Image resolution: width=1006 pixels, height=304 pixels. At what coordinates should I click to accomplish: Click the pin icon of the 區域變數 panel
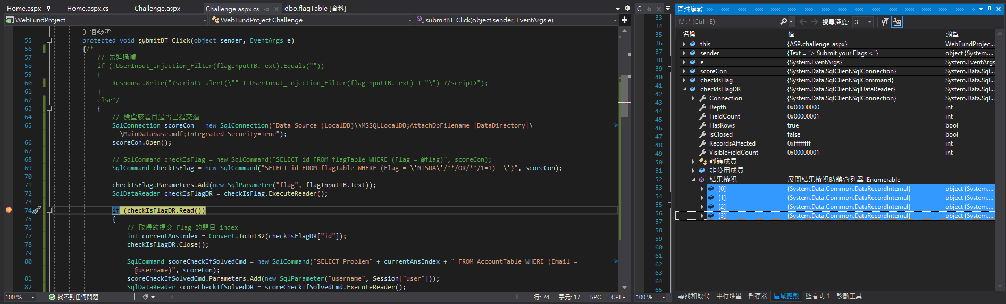coord(990,9)
